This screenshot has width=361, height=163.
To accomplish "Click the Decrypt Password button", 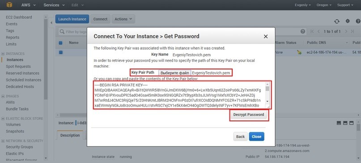I will [x=249, y=115].
